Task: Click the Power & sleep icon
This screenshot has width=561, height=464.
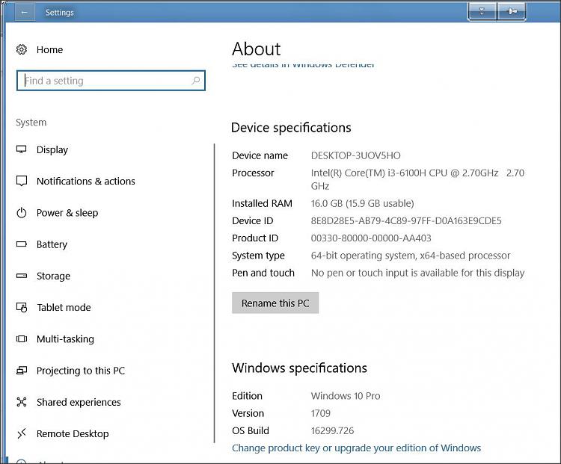Action: [x=22, y=213]
